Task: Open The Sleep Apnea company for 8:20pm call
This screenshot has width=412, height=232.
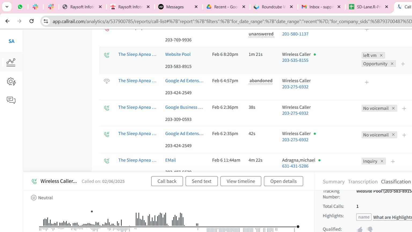Action: (137, 54)
